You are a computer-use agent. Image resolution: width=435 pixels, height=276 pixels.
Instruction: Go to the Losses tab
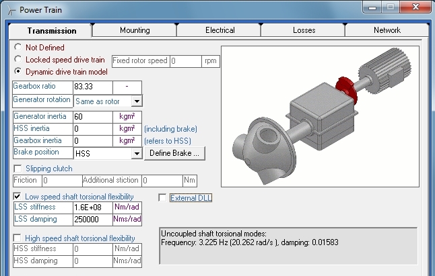pos(304,30)
